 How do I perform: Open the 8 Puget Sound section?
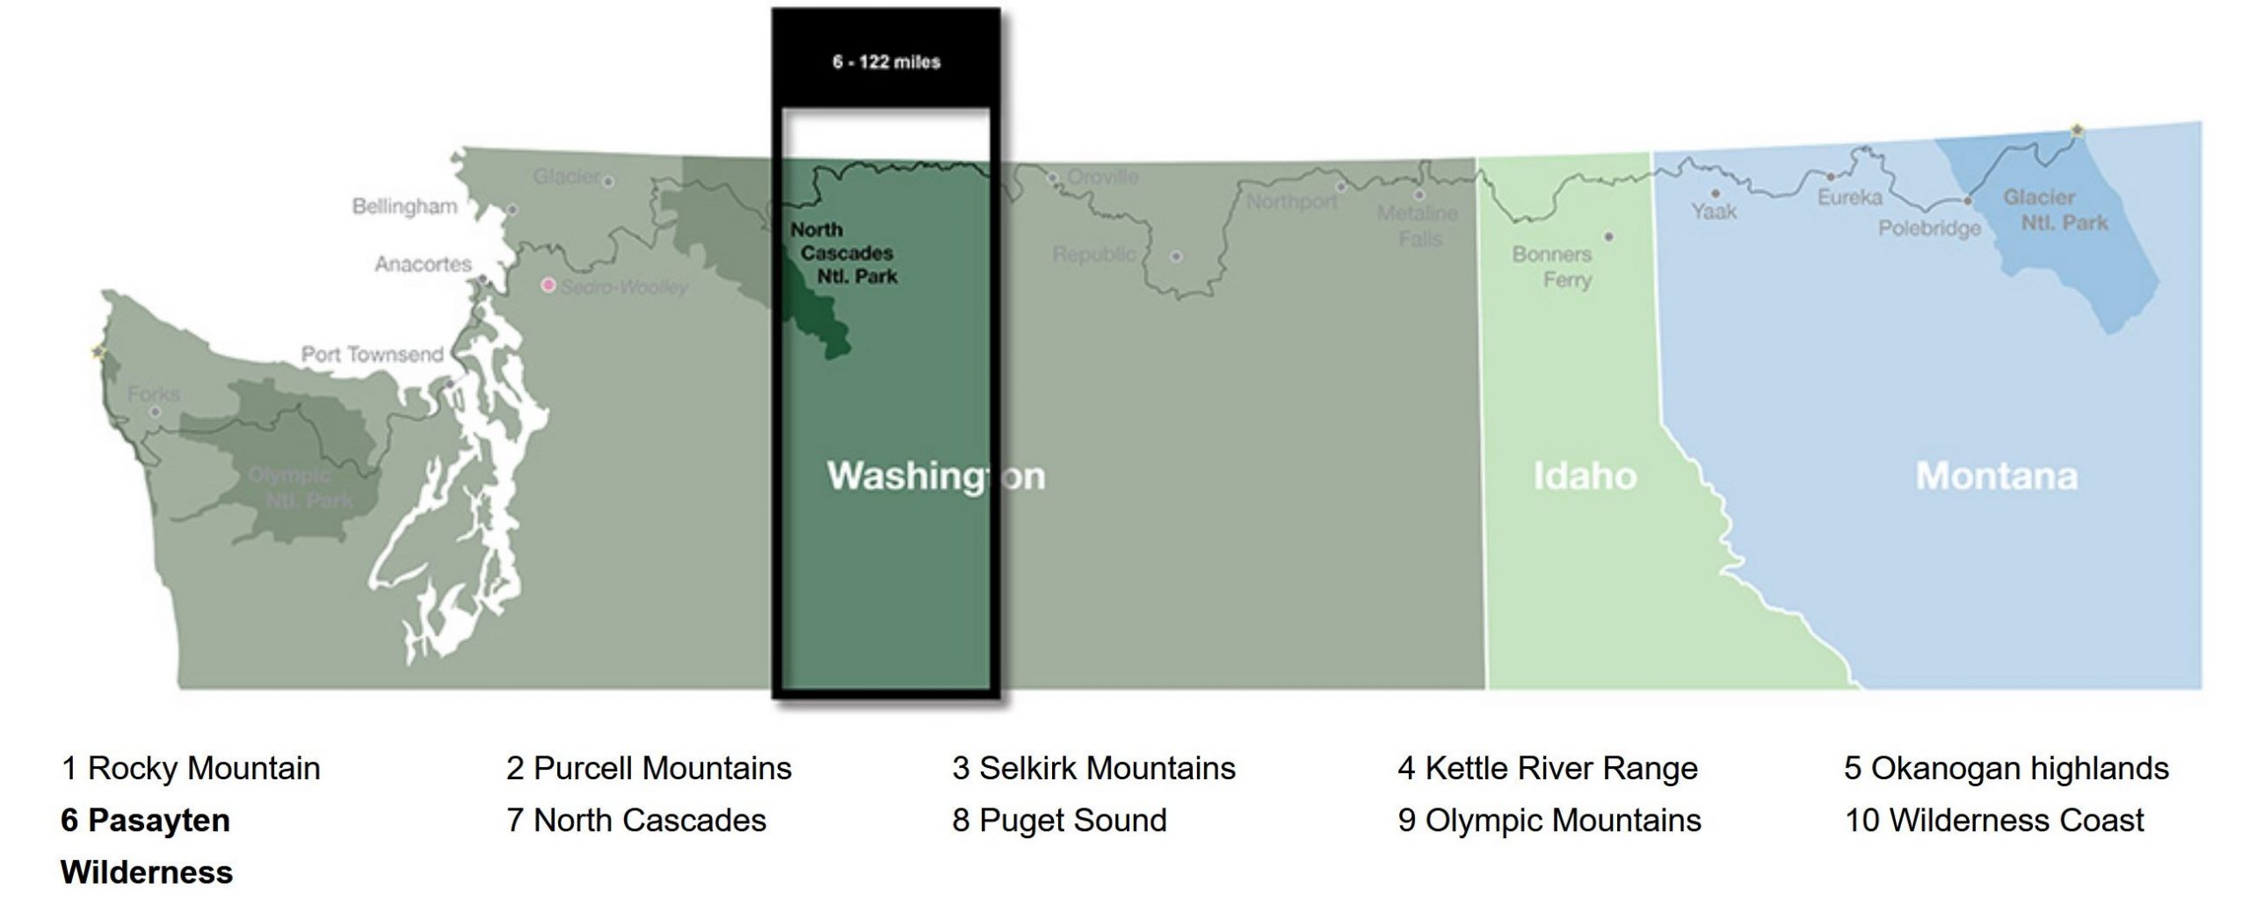tap(1059, 821)
